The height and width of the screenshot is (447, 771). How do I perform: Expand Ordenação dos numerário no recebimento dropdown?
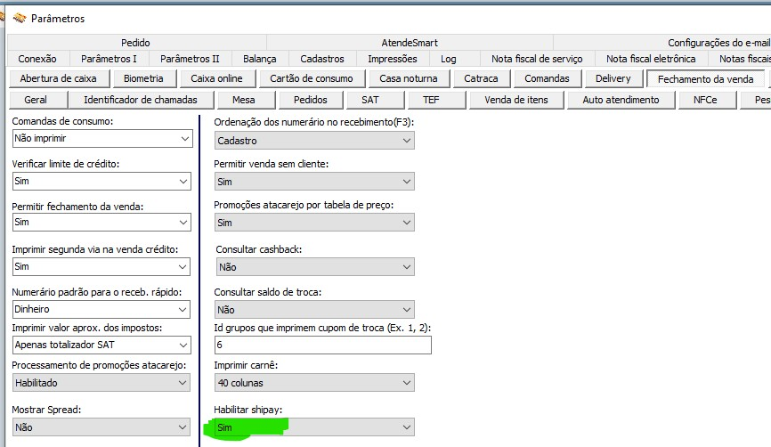(x=314, y=141)
